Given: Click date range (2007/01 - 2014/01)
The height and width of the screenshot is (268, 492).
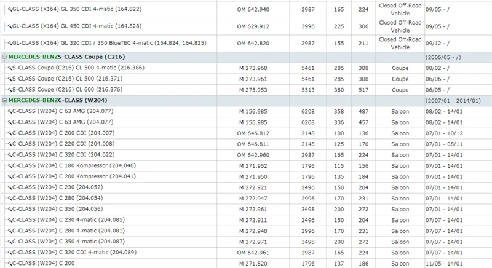Looking at the screenshot, I should point(453,101).
